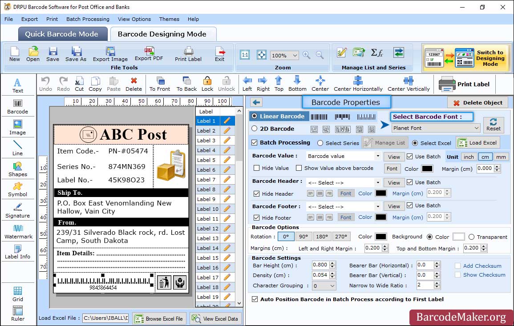Set rotation to 90° button
This screenshot has width=514, height=326.
(x=304, y=237)
